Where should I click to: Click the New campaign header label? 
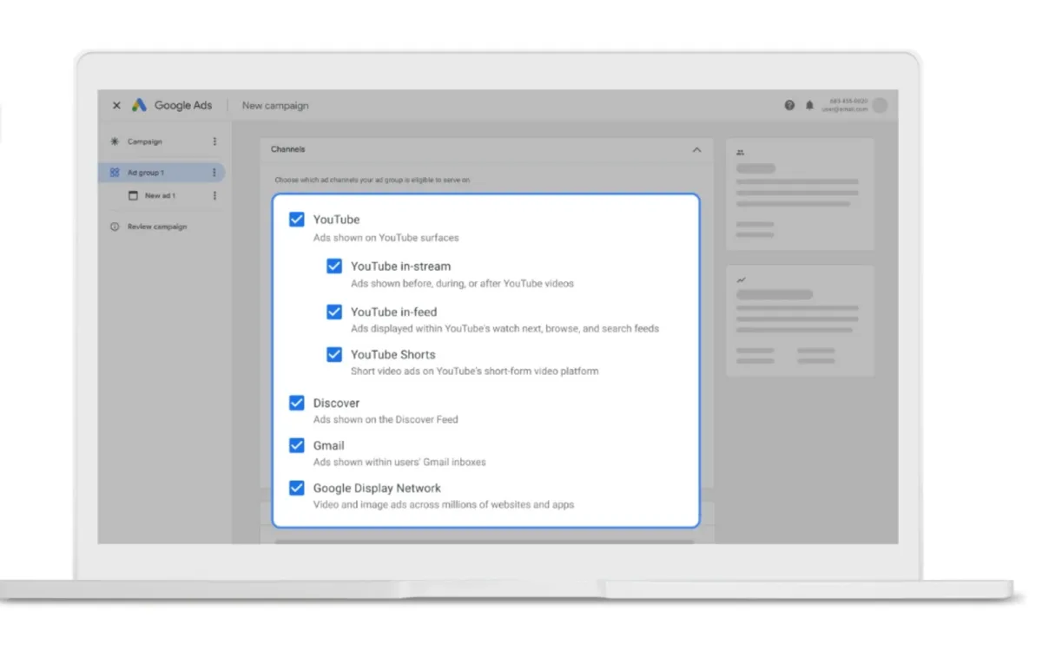274,105
